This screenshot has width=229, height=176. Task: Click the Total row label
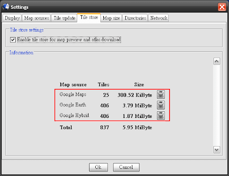pos(66,127)
